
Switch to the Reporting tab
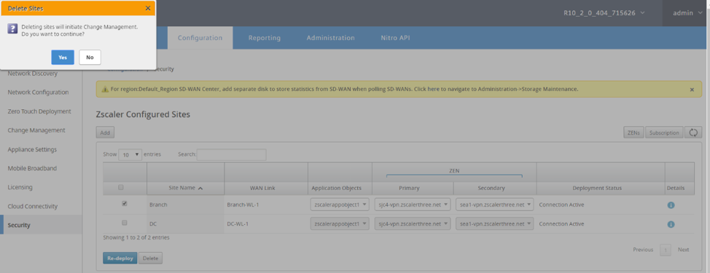265,38
